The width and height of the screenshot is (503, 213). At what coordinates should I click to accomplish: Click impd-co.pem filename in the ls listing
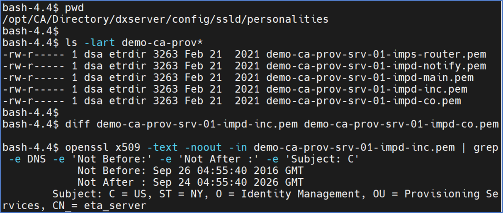364,101
